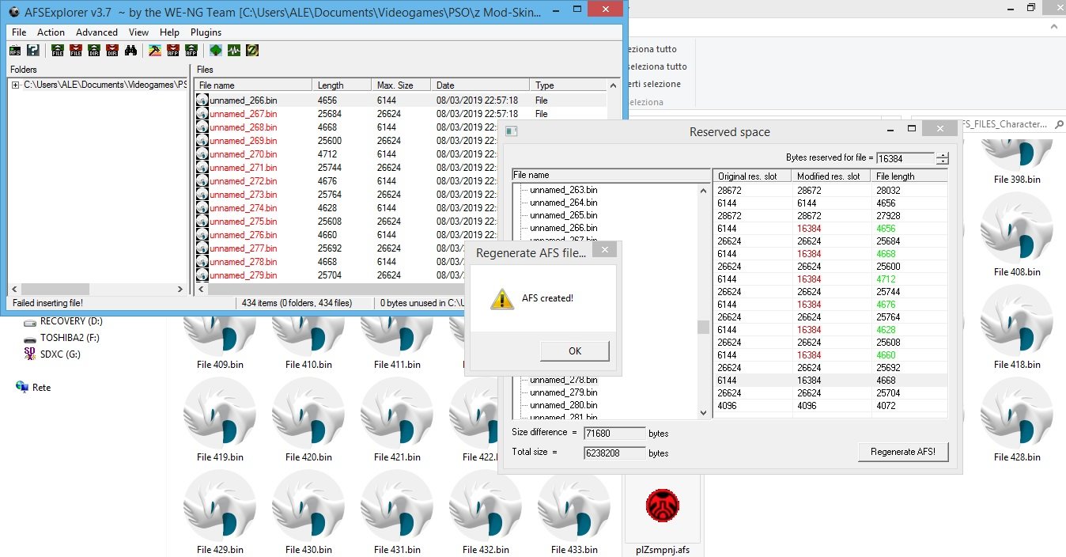Click the red FILE export toolbar icon
Screen dimensions: 1066x557
[x=76, y=51]
